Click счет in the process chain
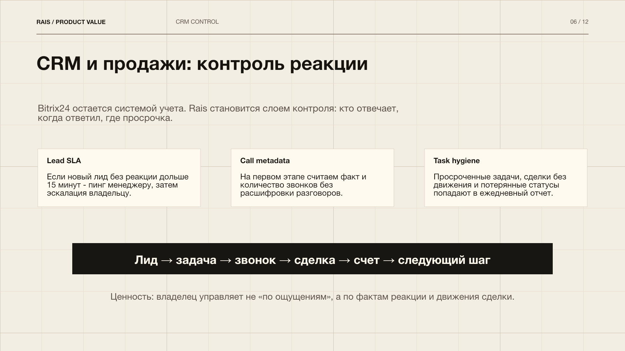The height and width of the screenshot is (351, 625). [x=366, y=260]
